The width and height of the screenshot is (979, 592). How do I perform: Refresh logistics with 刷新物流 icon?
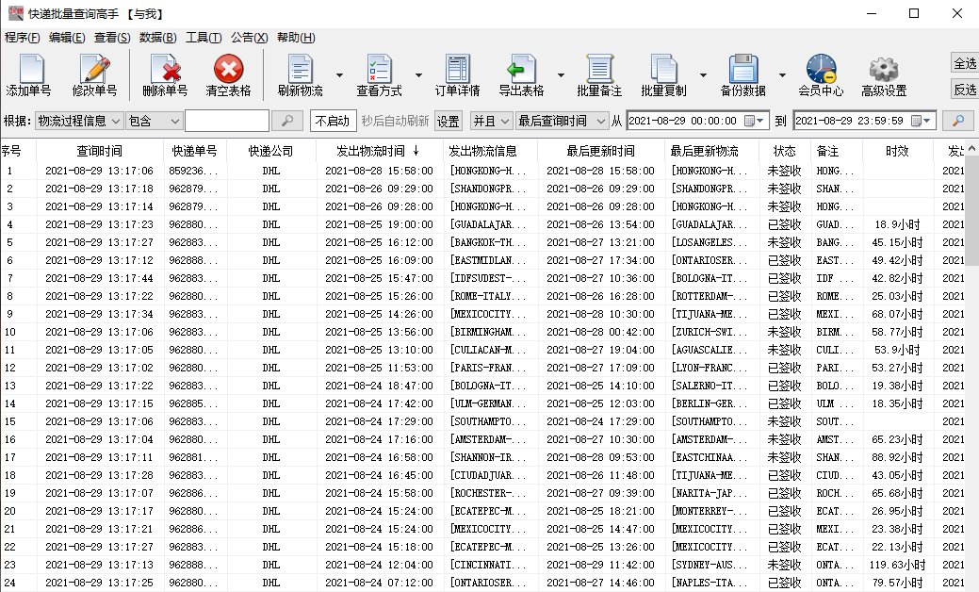coord(301,75)
